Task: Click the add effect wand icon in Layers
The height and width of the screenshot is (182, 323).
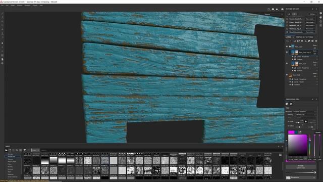Action: 295,41
